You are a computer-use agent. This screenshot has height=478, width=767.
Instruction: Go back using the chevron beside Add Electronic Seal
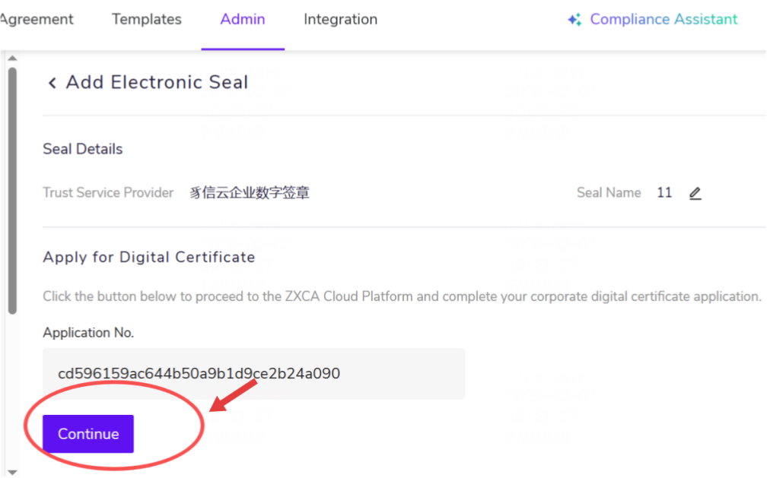pos(52,83)
